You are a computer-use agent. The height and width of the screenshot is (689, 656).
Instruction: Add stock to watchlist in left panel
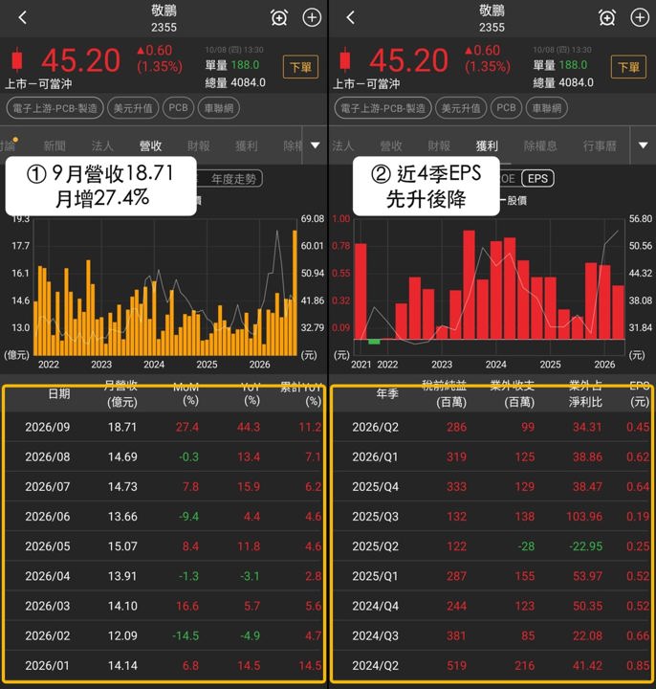tap(312, 17)
